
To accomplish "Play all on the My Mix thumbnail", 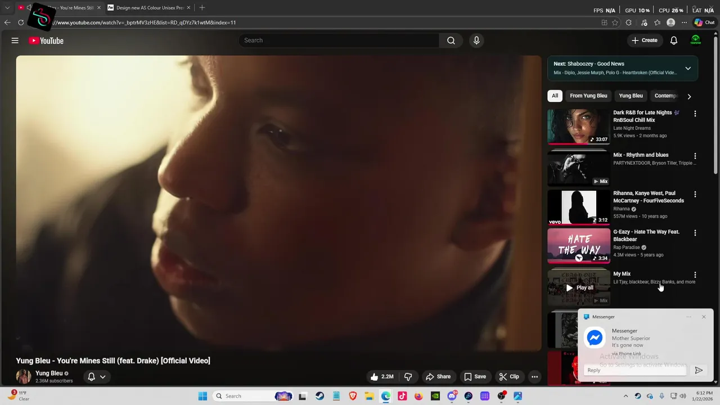I will click(x=579, y=287).
